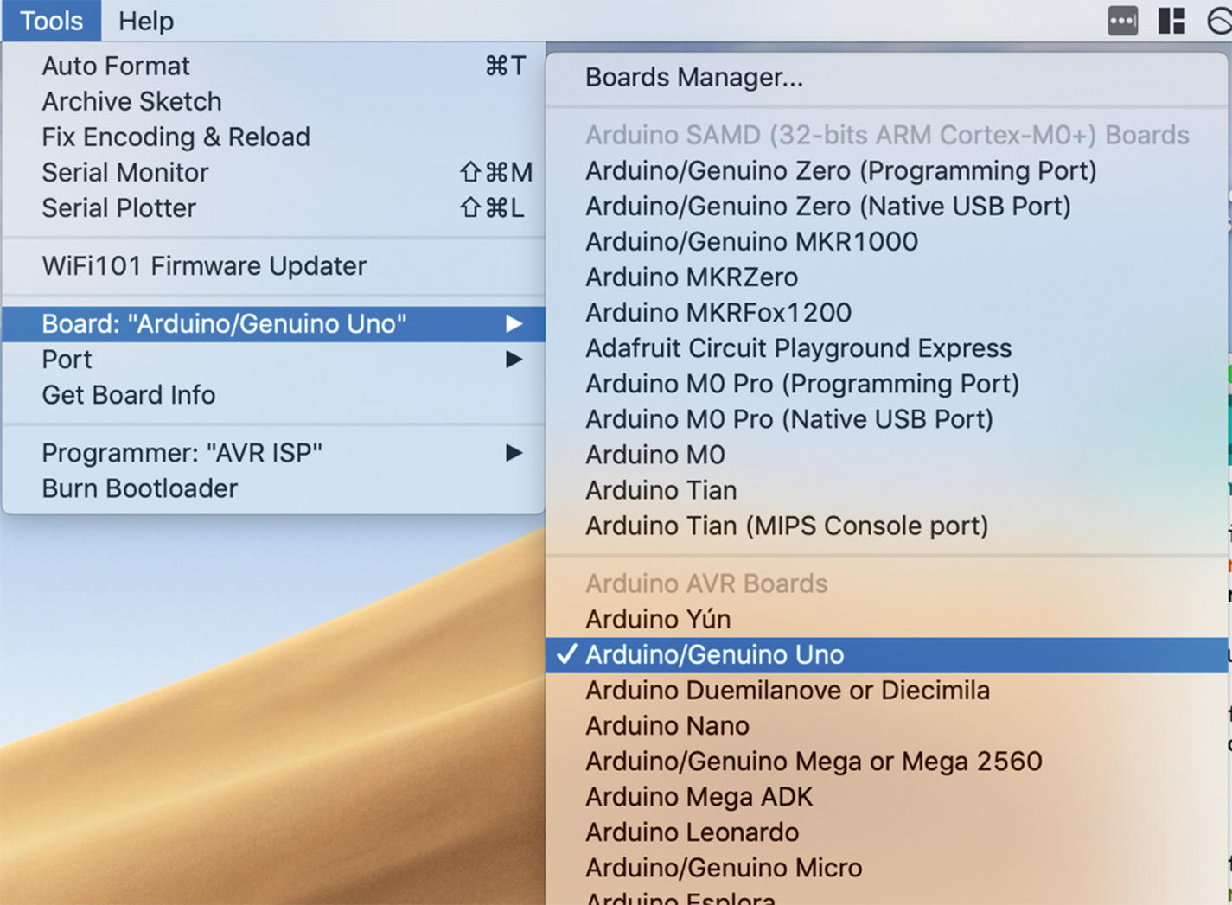Choose Arduino Leonardo board
The width and height of the screenshot is (1232, 905).
(x=887, y=832)
